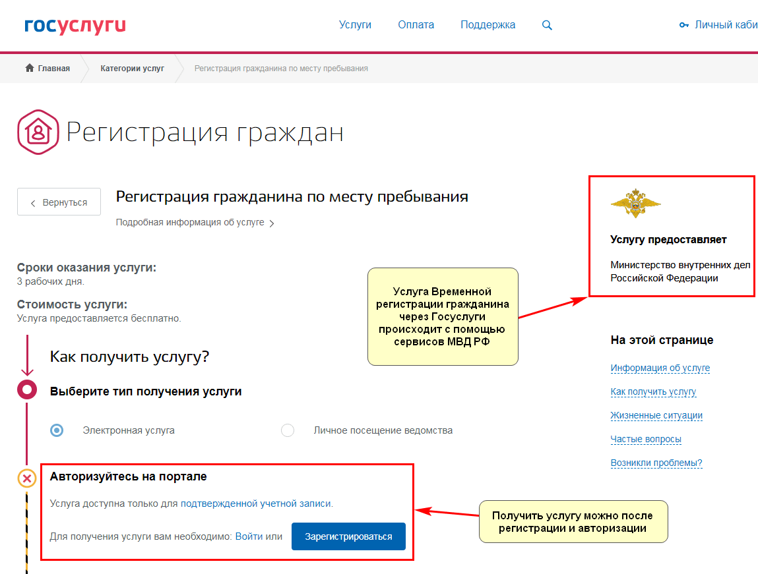Image resolution: width=758 pixels, height=574 pixels.
Task: Open the Поддержка menu item
Action: (488, 24)
